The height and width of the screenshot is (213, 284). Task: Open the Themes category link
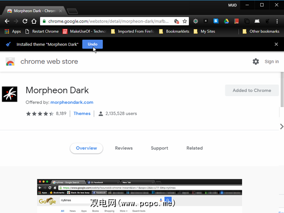[82, 113]
